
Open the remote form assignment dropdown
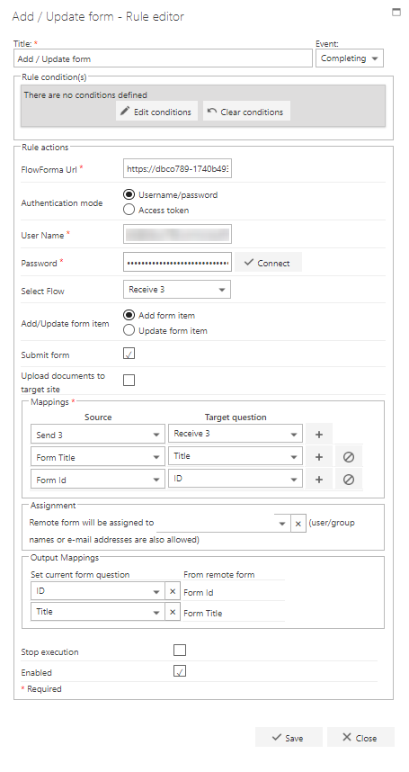point(282,524)
